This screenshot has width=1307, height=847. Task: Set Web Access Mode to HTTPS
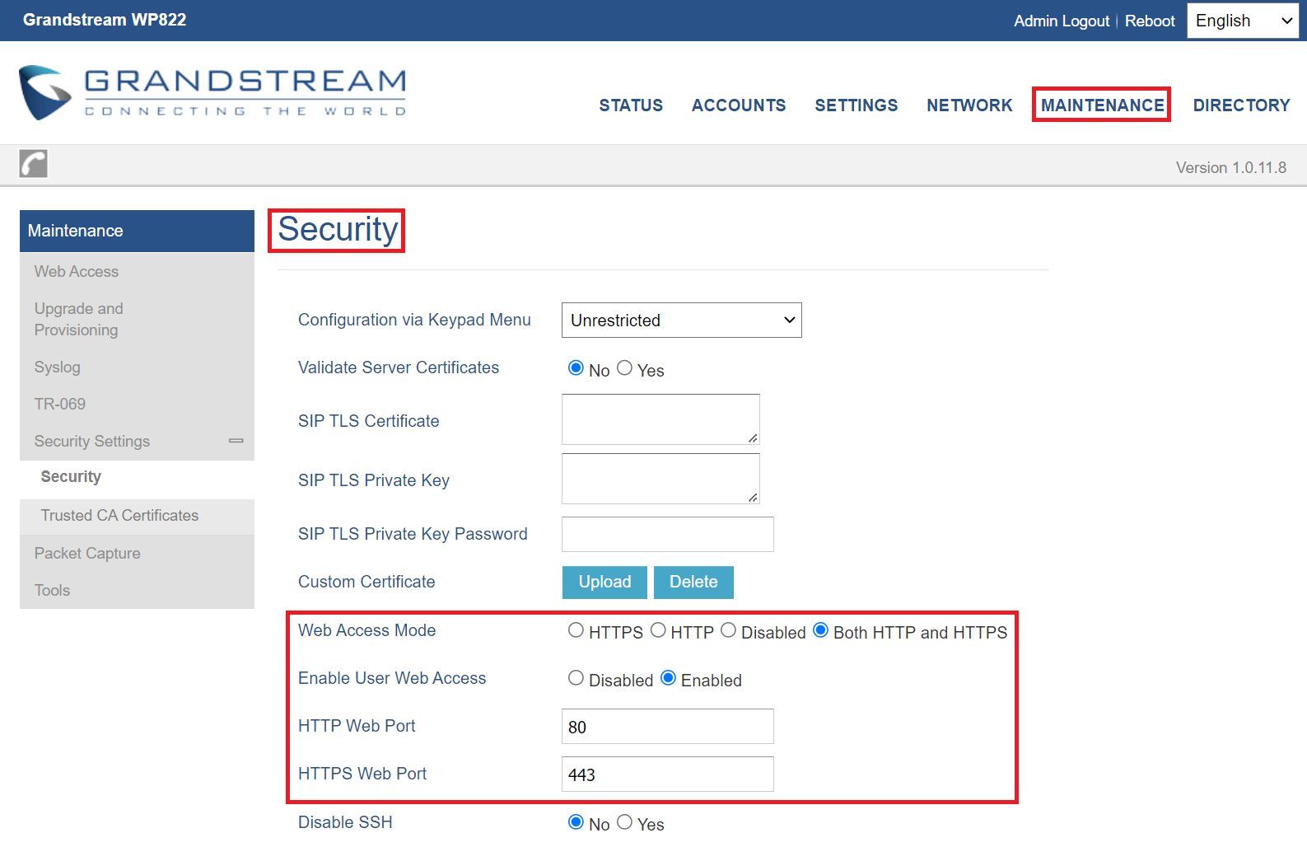coord(576,630)
